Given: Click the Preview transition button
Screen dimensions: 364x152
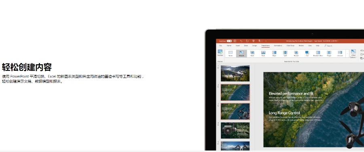Looking at the screenshot, I should pyautogui.click(x=220, y=53).
